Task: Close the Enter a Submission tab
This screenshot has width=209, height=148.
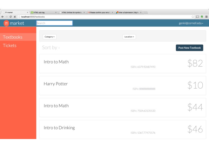Action: [x=141, y=13]
